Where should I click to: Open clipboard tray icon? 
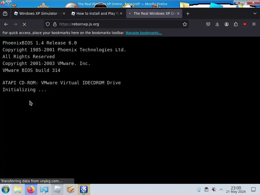[206, 189]
